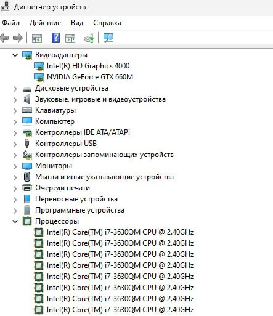Select the Контроллеры USB label

66,144
